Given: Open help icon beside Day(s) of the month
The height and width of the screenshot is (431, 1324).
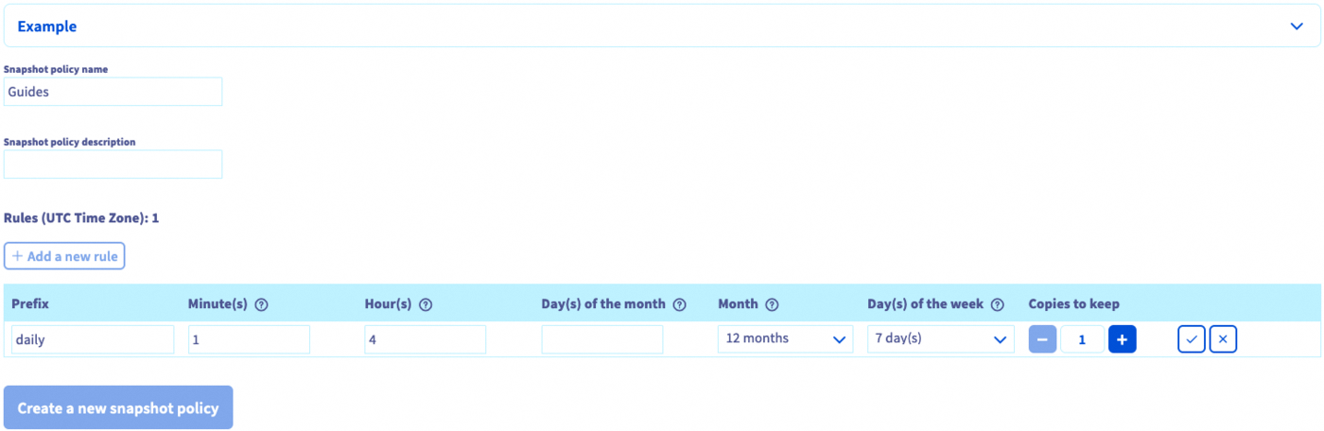Looking at the screenshot, I should 679,305.
